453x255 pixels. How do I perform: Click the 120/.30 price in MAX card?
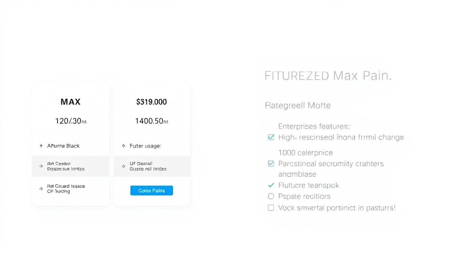71,121
